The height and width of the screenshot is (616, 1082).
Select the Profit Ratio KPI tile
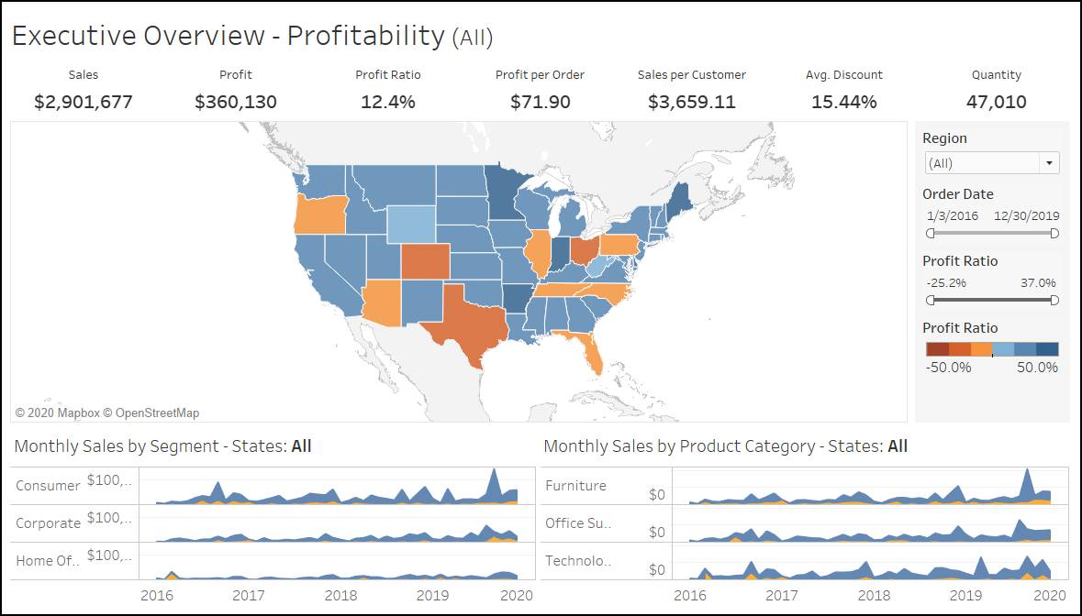click(x=387, y=89)
